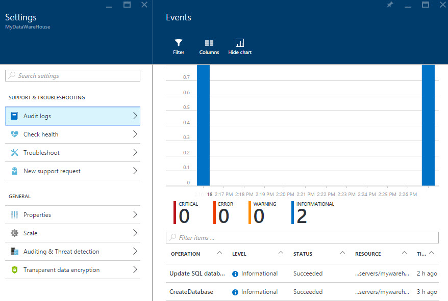448x301 pixels.
Task: Sort by the STATUS column header
Action: pyautogui.click(x=303, y=254)
